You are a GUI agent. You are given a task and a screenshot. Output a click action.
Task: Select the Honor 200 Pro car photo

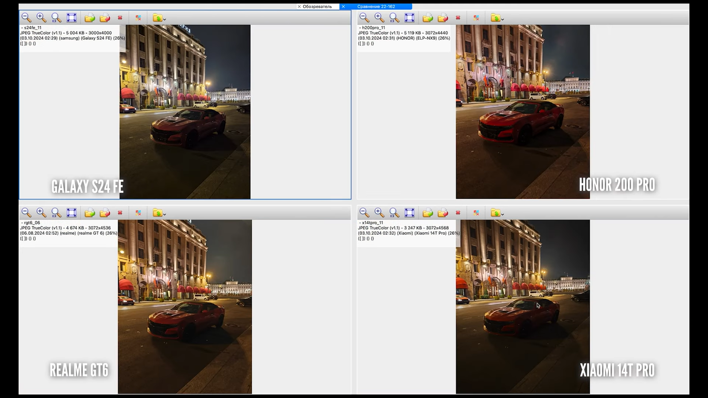pos(523,111)
